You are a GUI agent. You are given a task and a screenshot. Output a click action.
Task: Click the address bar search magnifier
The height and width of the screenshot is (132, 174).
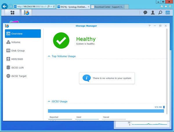48,7
